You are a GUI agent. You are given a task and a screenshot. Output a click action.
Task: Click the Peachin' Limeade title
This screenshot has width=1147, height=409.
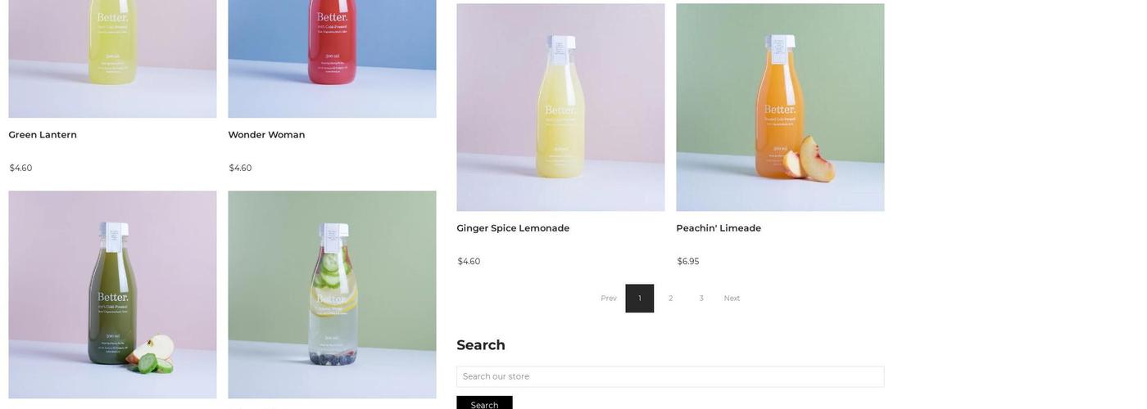pyautogui.click(x=719, y=228)
